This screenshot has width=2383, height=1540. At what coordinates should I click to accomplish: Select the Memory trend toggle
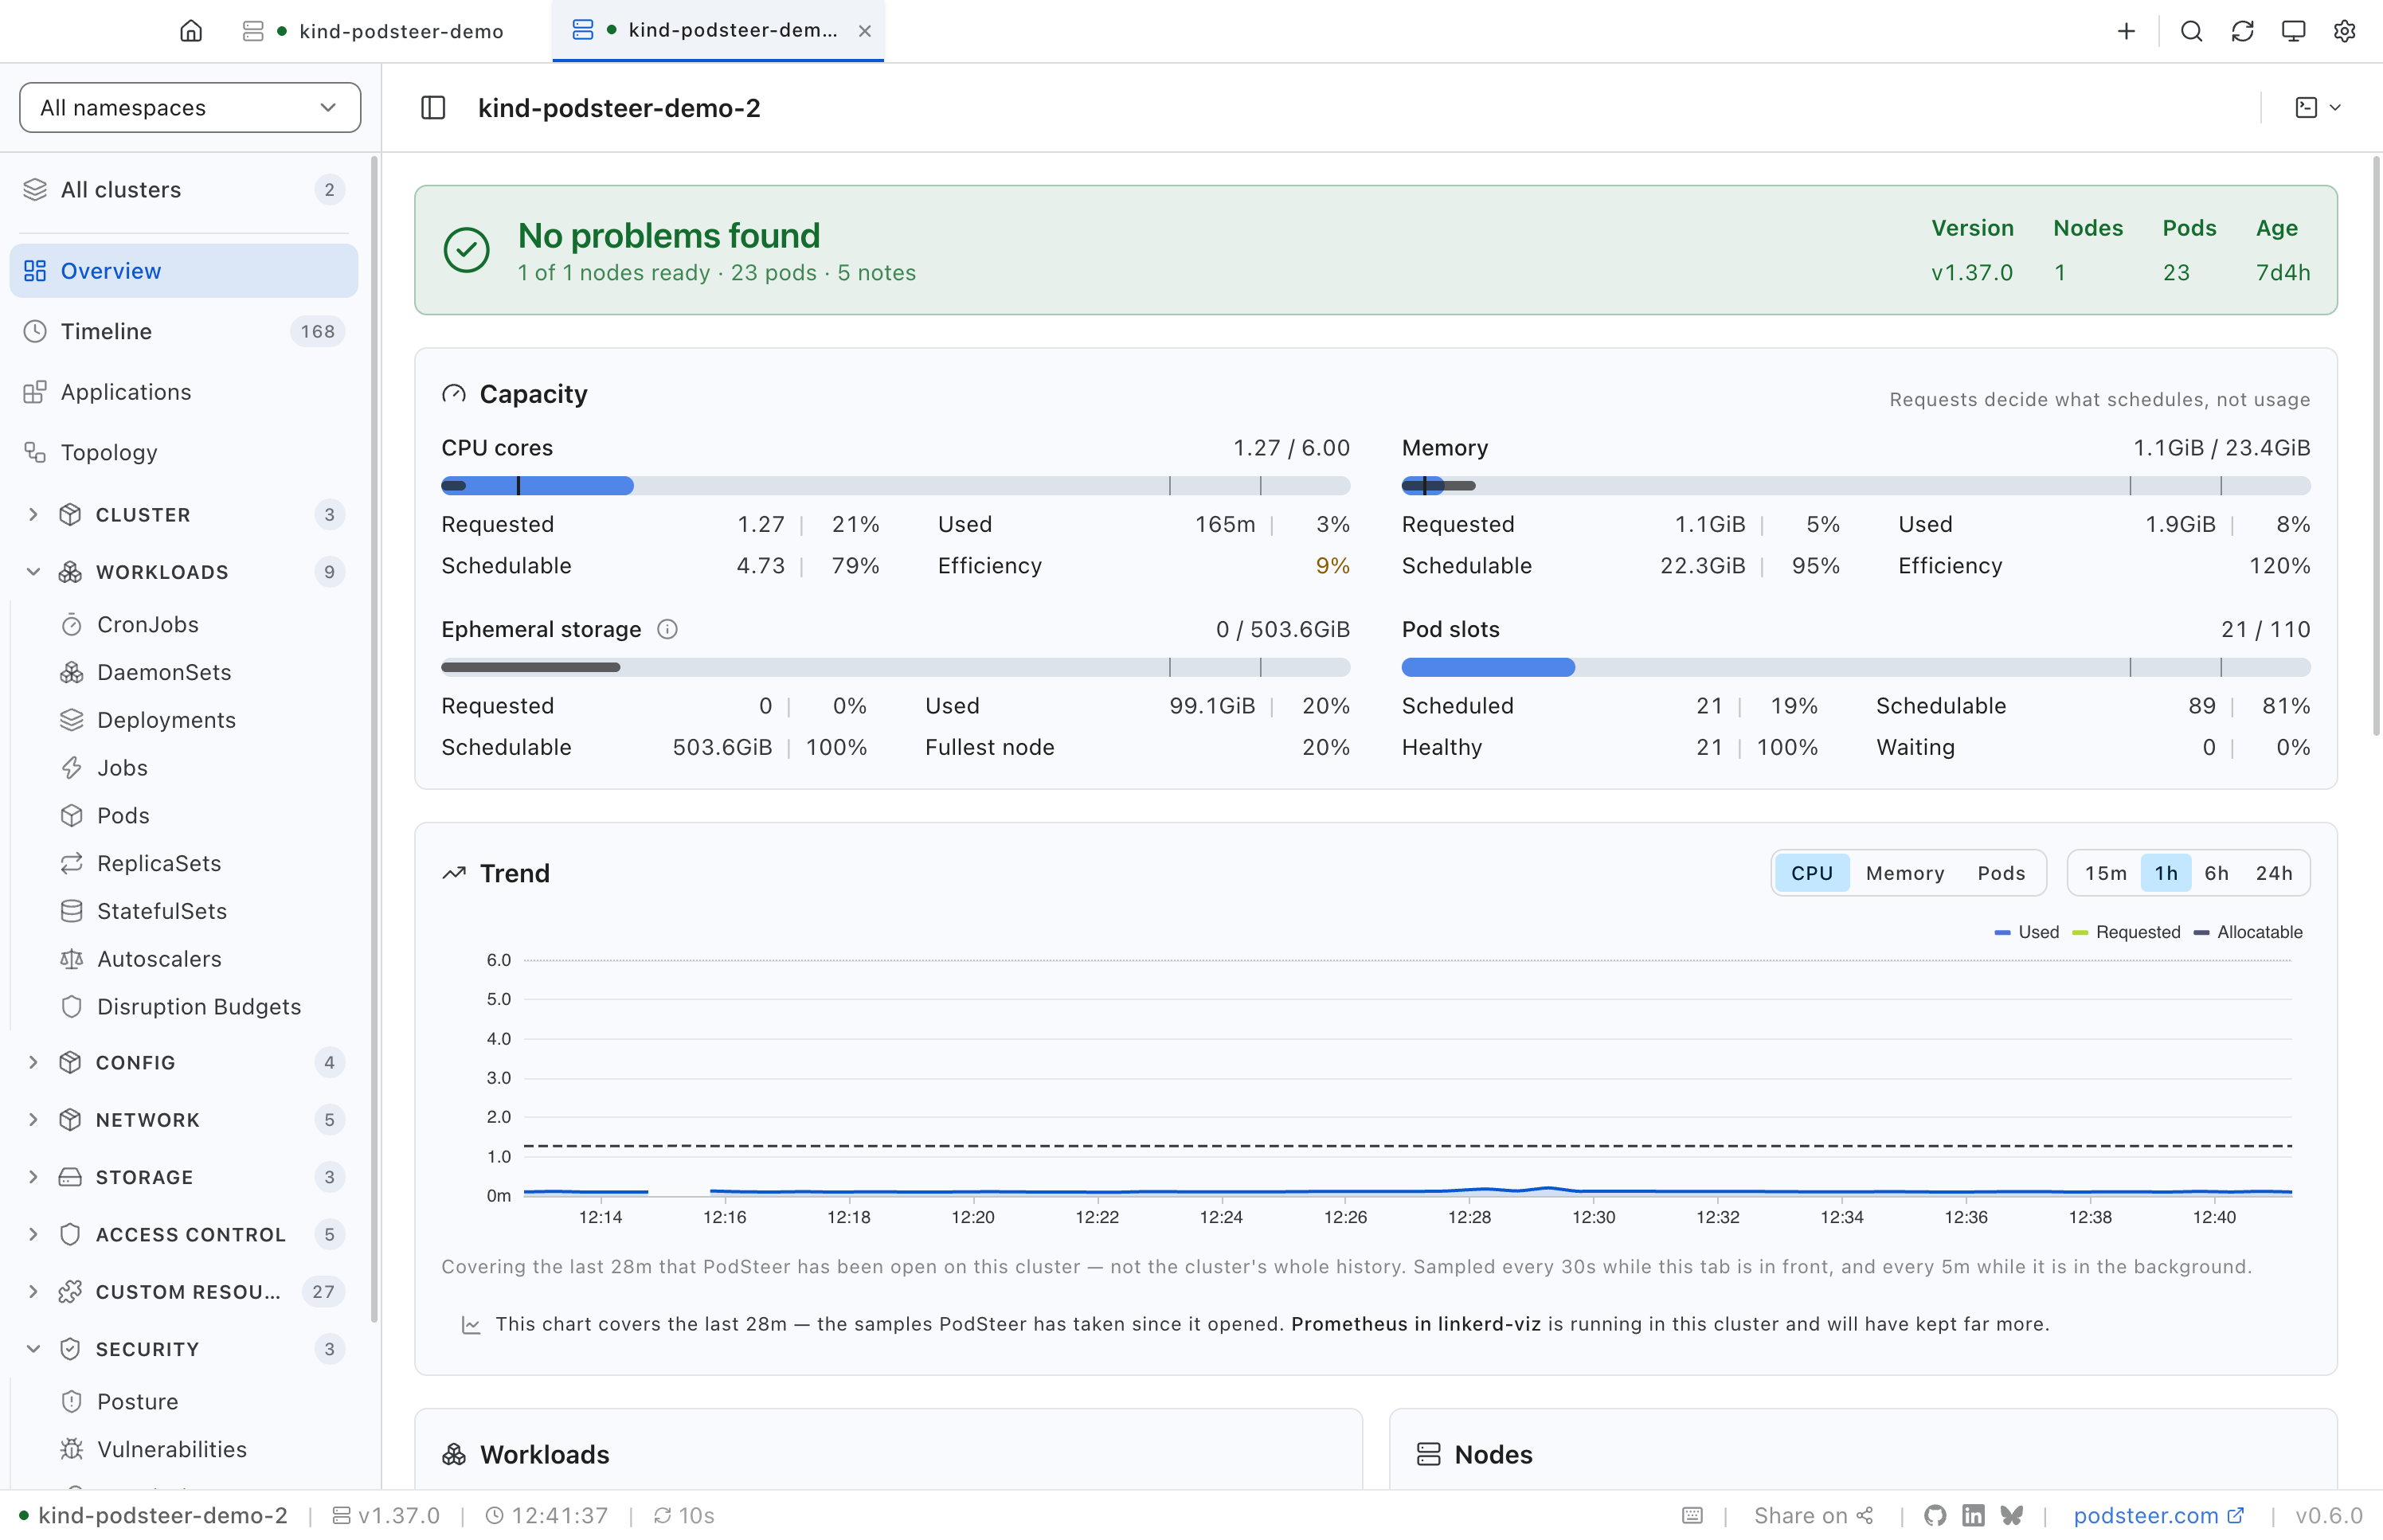1905,873
